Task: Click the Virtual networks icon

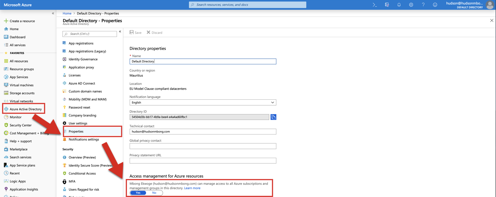Action: pyautogui.click(x=6, y=101)
